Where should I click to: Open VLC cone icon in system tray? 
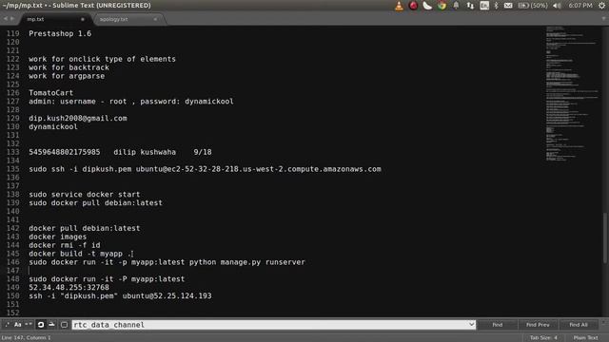point(399,6)
